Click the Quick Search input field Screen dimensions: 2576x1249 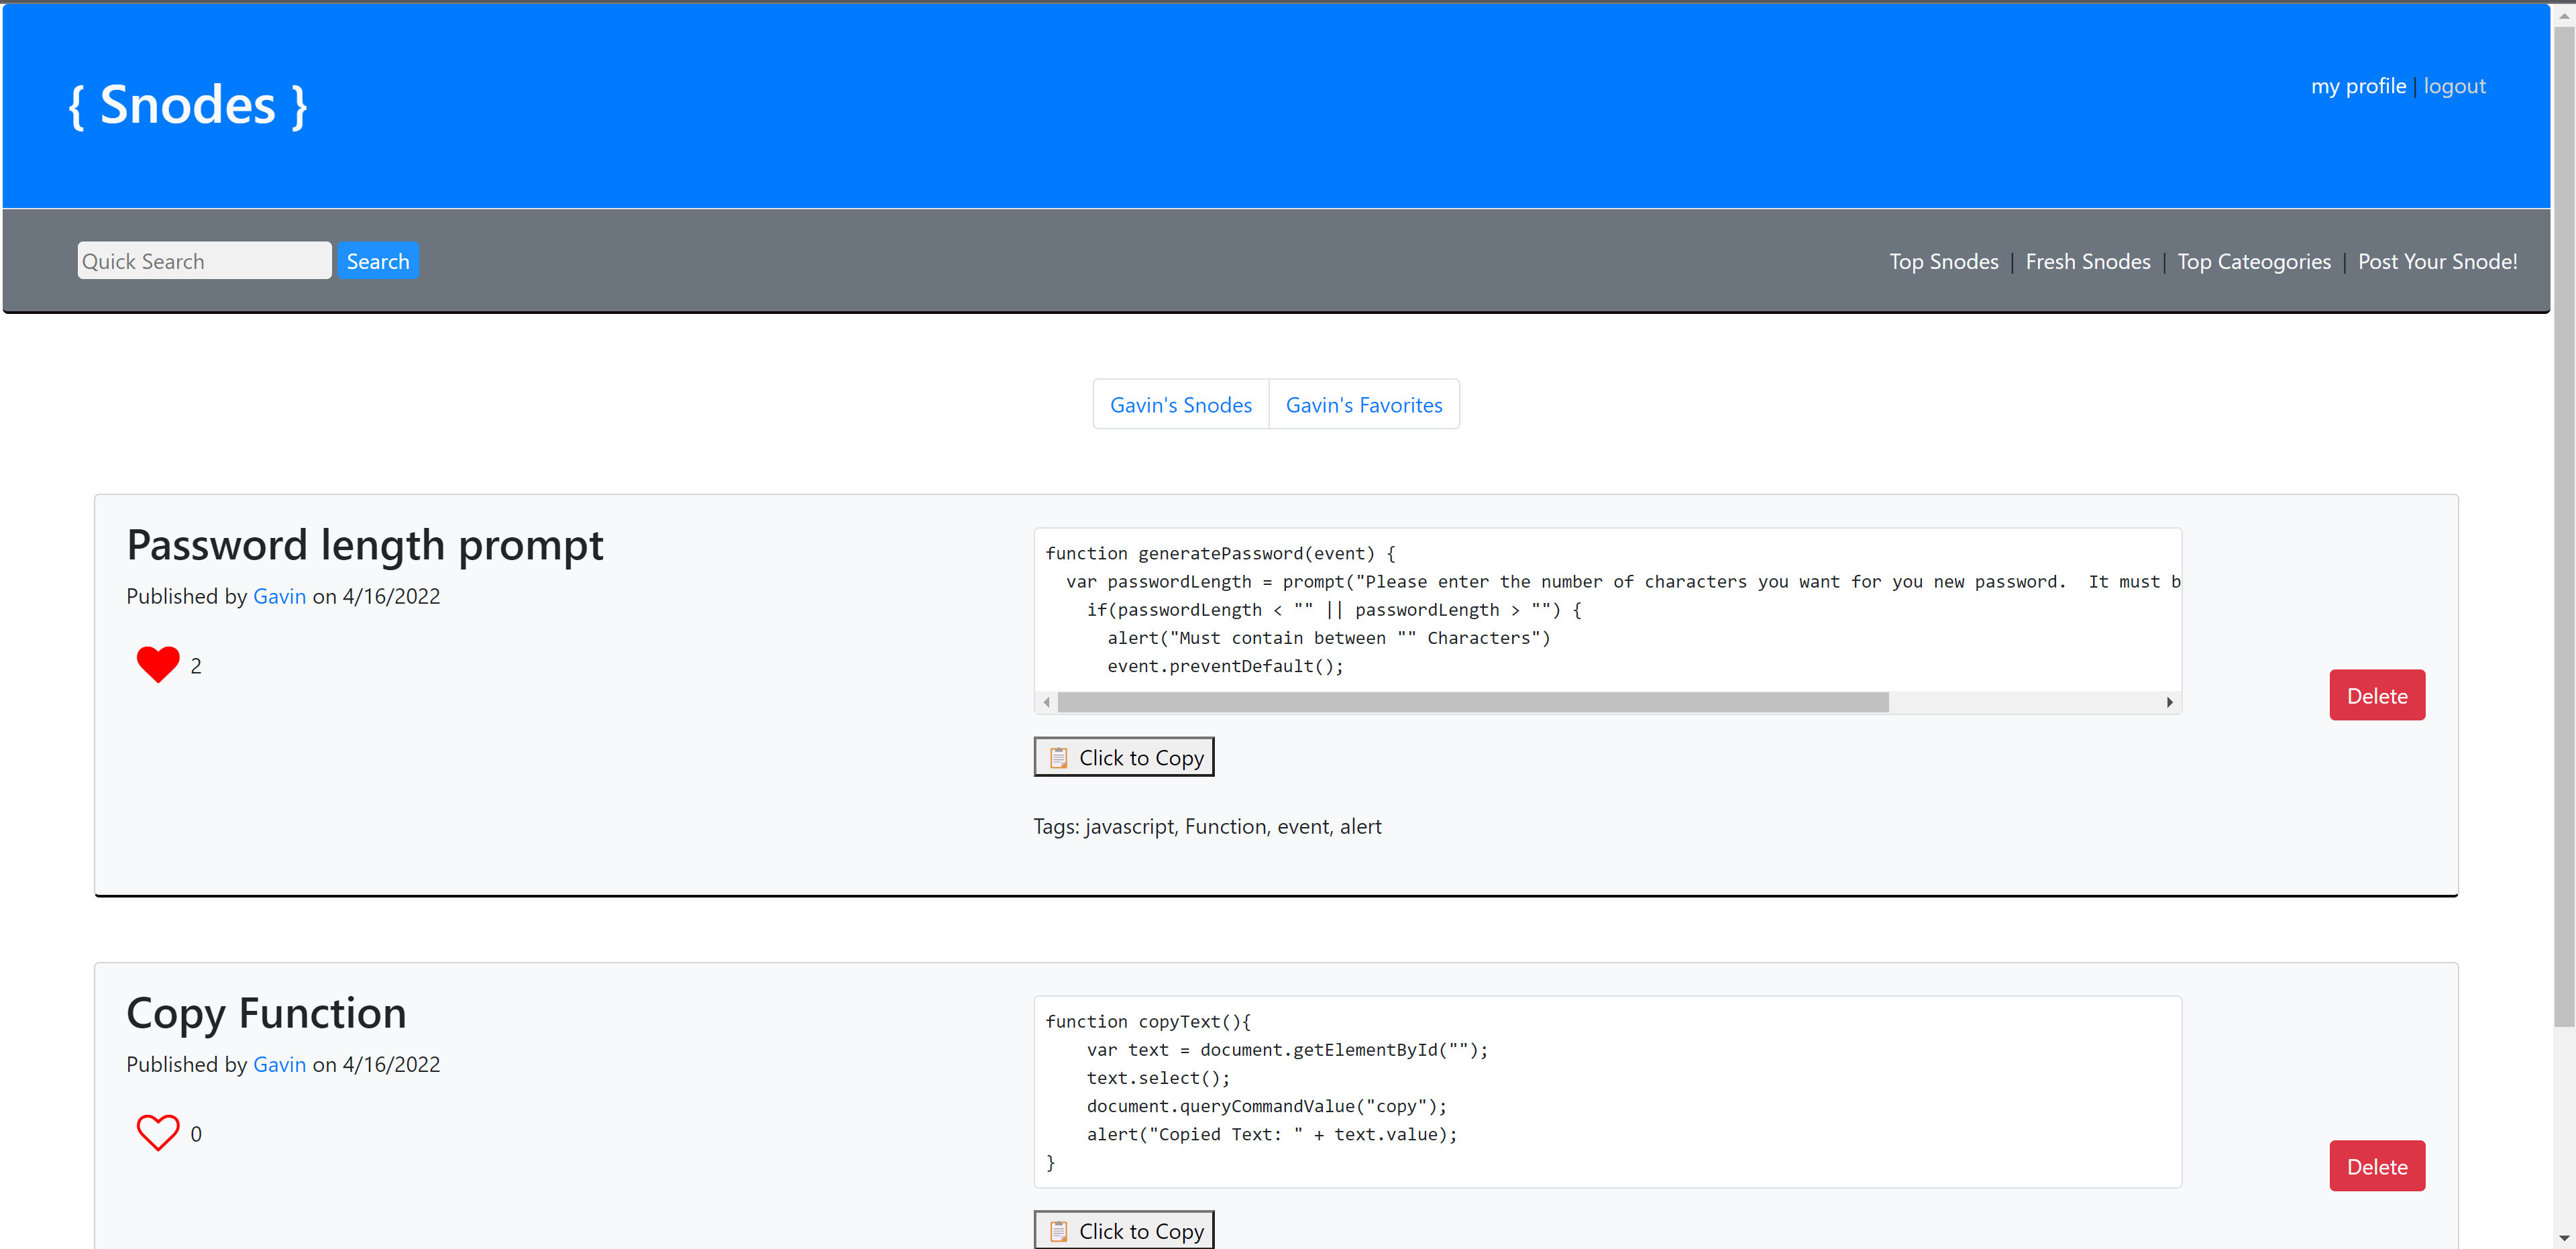204,260
